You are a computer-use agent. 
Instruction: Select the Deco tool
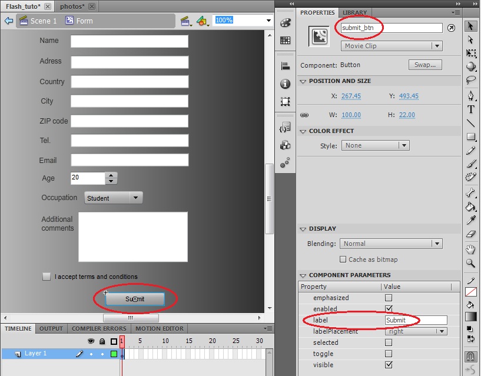coord(471,177)
